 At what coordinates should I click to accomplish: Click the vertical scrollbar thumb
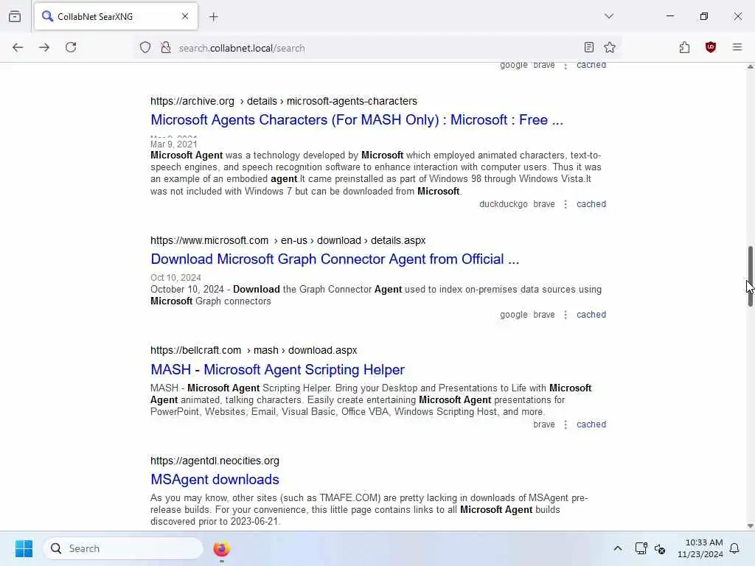750,276
